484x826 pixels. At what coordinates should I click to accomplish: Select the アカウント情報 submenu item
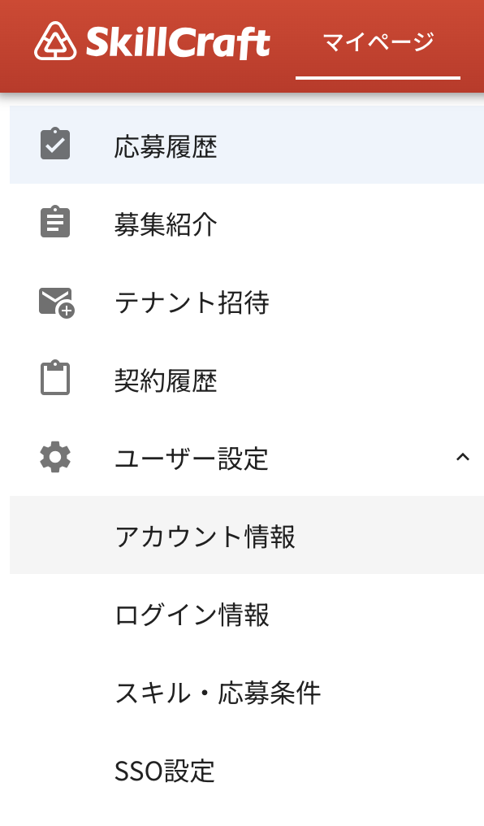[x=247, y=535]
